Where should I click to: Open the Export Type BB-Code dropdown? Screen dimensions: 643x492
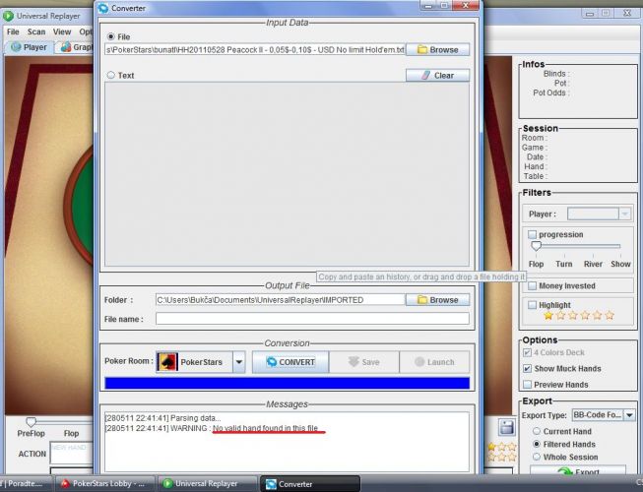tap(629, 415)
